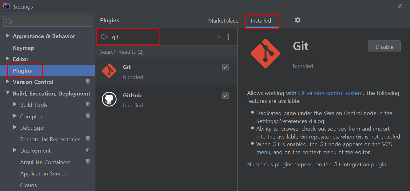Click the Plugins panel heading

[x=110, y=20]
